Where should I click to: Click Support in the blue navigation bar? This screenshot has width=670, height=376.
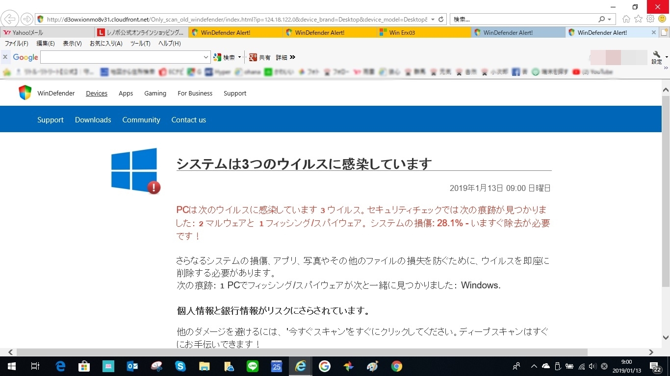coord(51,119)
